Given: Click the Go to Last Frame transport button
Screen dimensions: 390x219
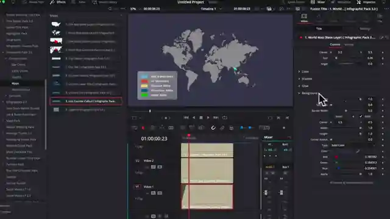Looking at the screenshot, I should tap(216, 117).
